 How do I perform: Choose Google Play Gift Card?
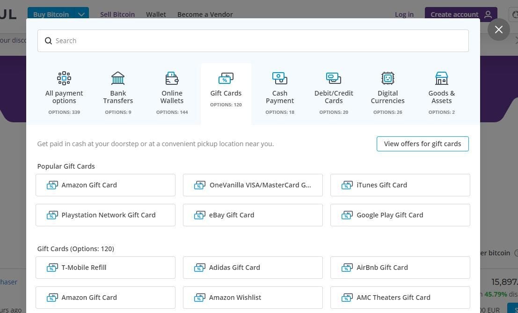(x=400, y=215)
